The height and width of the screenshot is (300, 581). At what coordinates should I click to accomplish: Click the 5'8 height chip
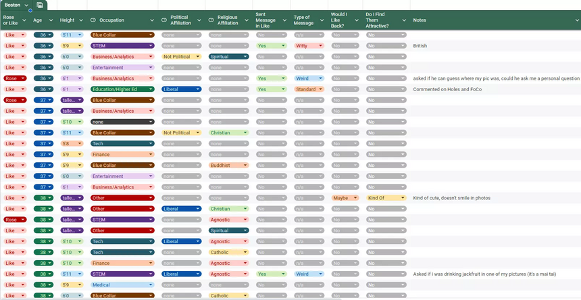pos(71,144)
